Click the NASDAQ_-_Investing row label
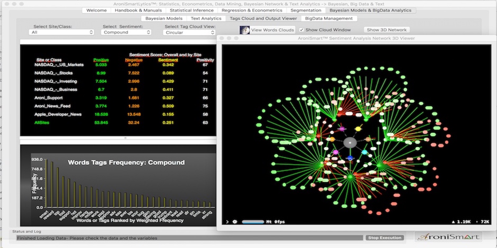This screenshot has width=497, height=248. 56,81
